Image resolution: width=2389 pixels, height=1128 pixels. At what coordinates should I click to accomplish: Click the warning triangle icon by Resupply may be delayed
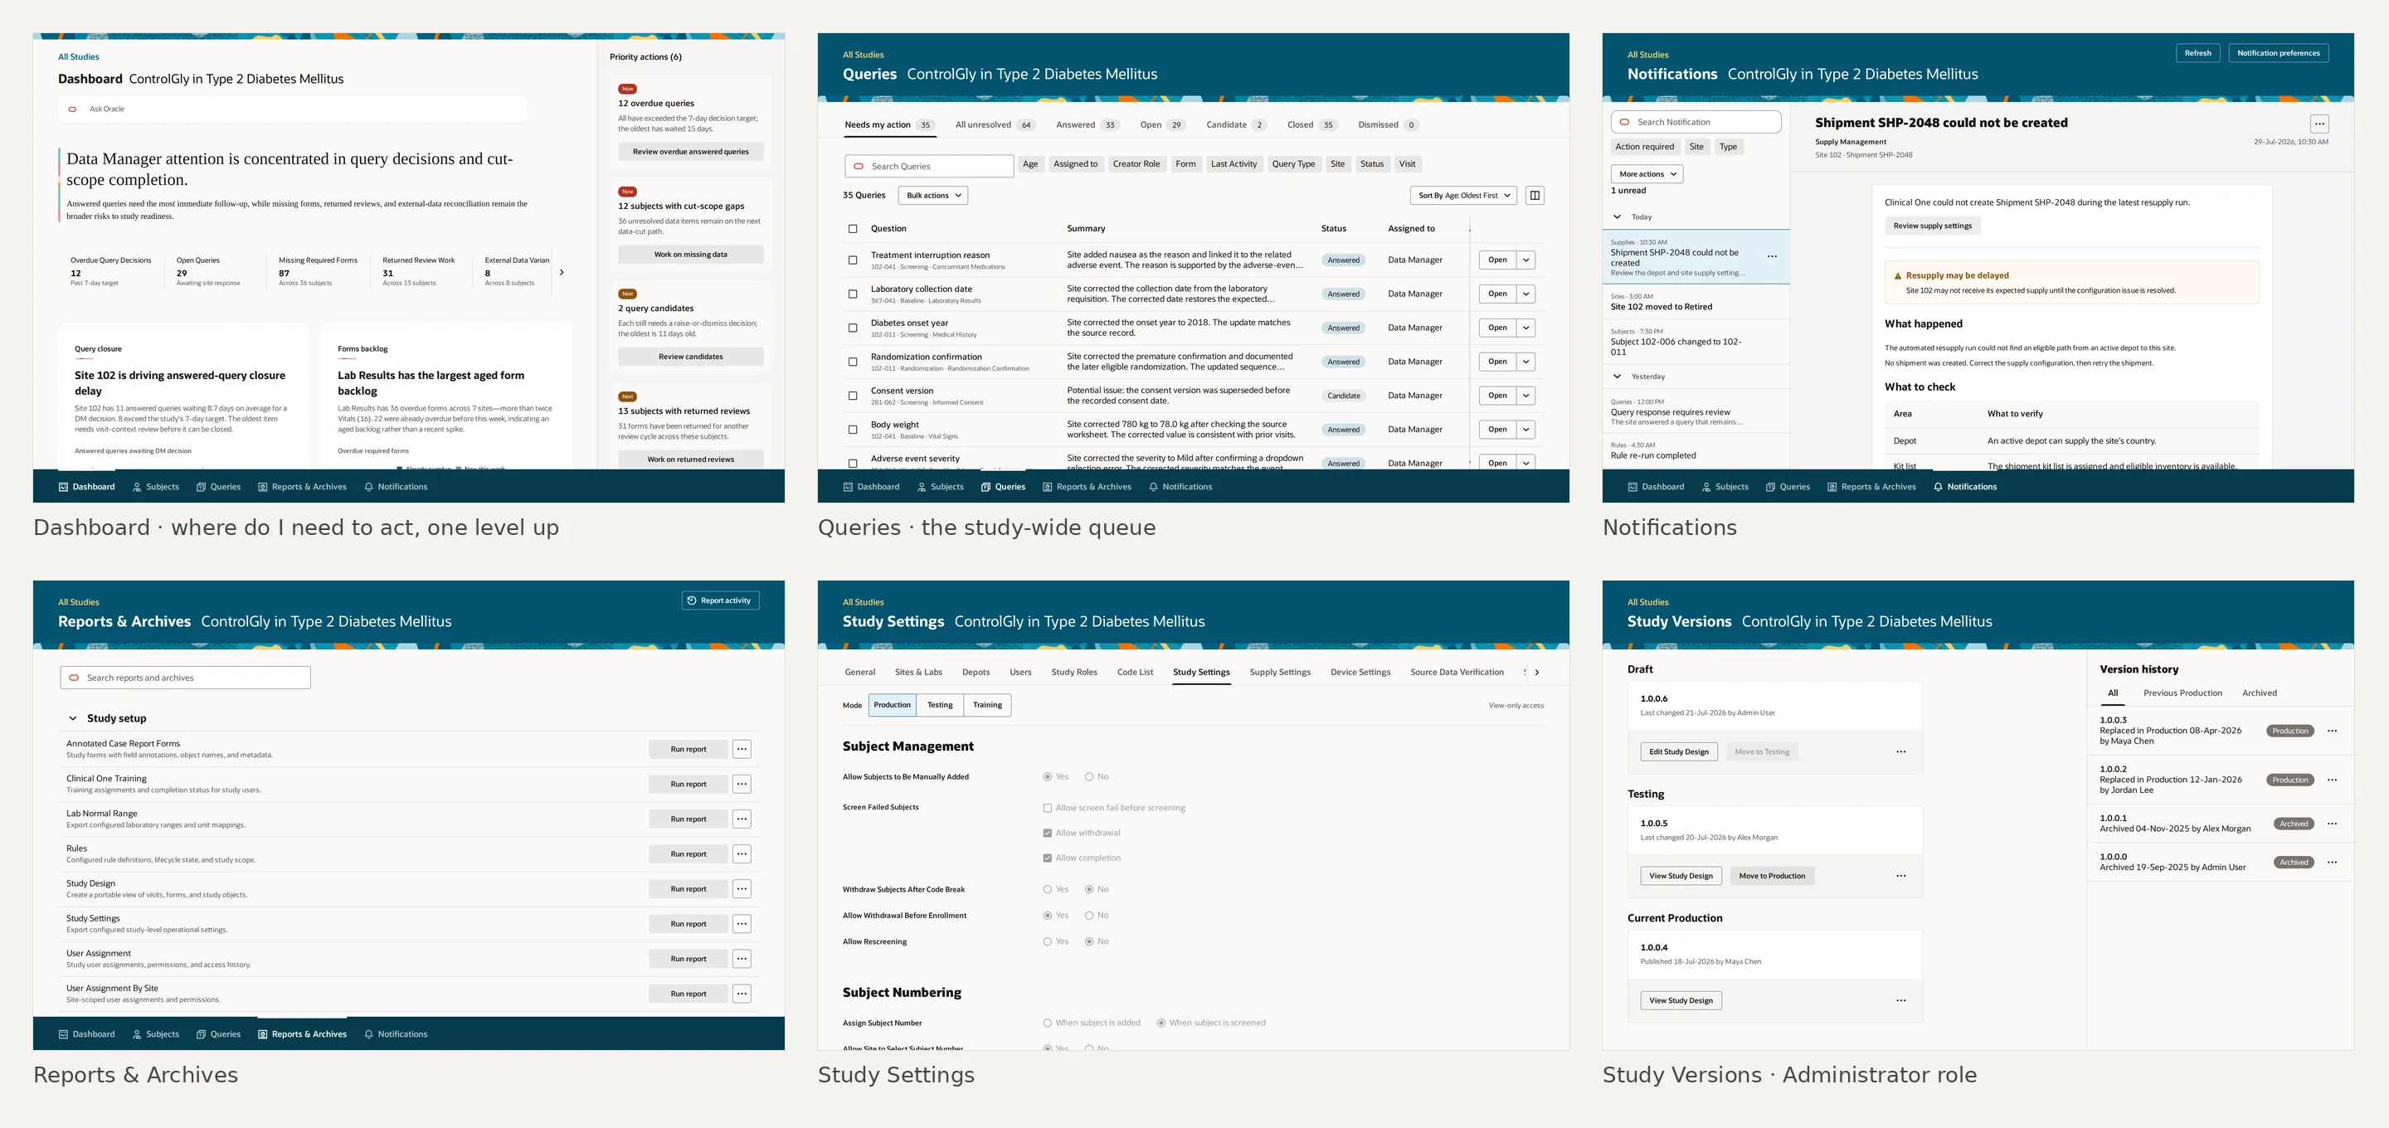pyautogui.click(x=1897, y=275)
